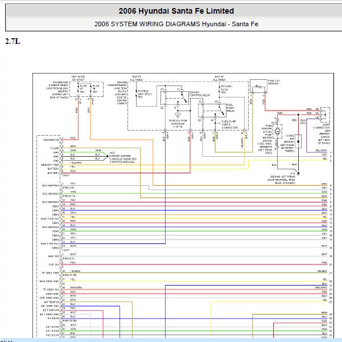Viewport: 342px width, 342px height.
Task: Click the "FUEL CUT SENSOR" label
Action: pos(274,82)
